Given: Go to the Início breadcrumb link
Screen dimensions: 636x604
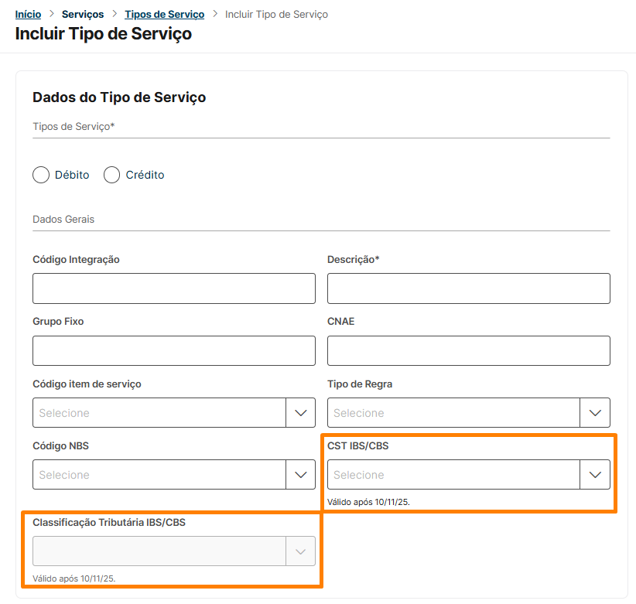Looking at the screenshot, I should coord(28,15).
